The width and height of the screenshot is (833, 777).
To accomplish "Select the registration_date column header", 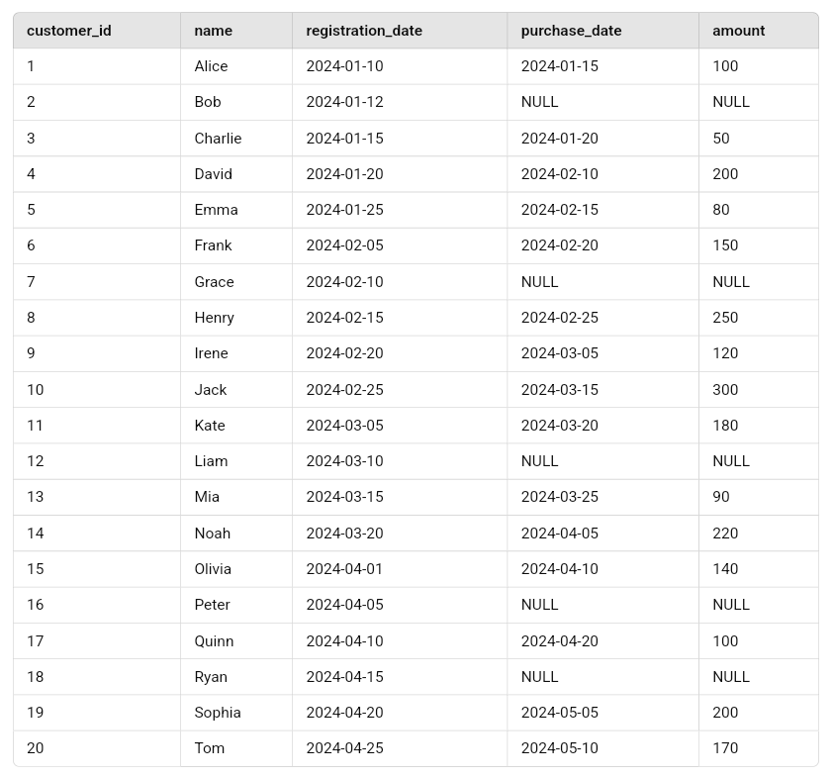I will click(364, 31).
